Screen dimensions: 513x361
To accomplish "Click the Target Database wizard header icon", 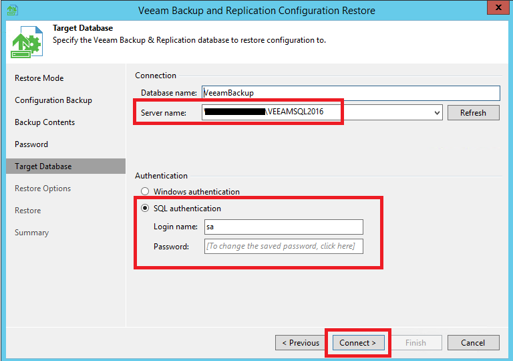I will coord(27,42).
